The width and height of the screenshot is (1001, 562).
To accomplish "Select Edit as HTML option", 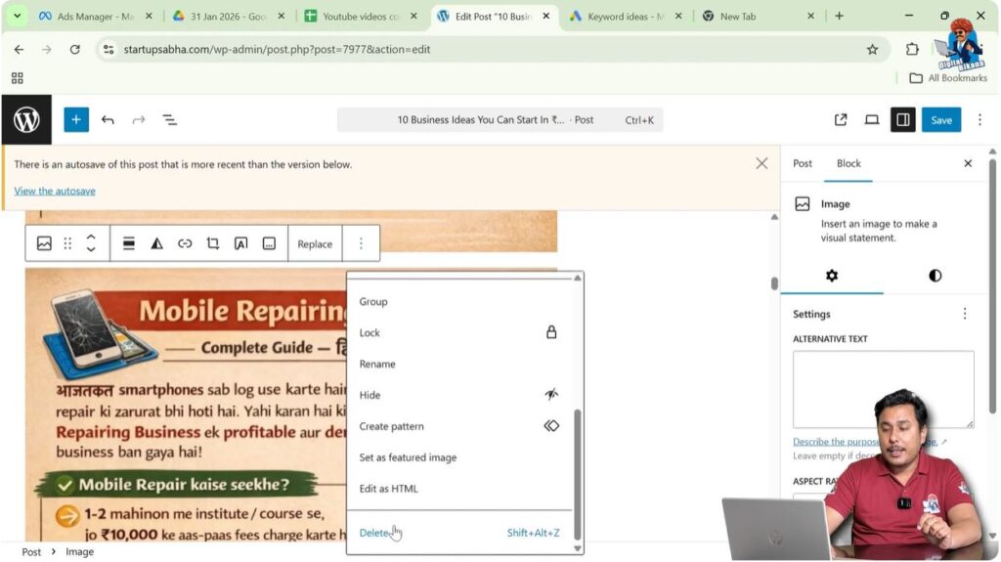I will [x=459, y=489].
